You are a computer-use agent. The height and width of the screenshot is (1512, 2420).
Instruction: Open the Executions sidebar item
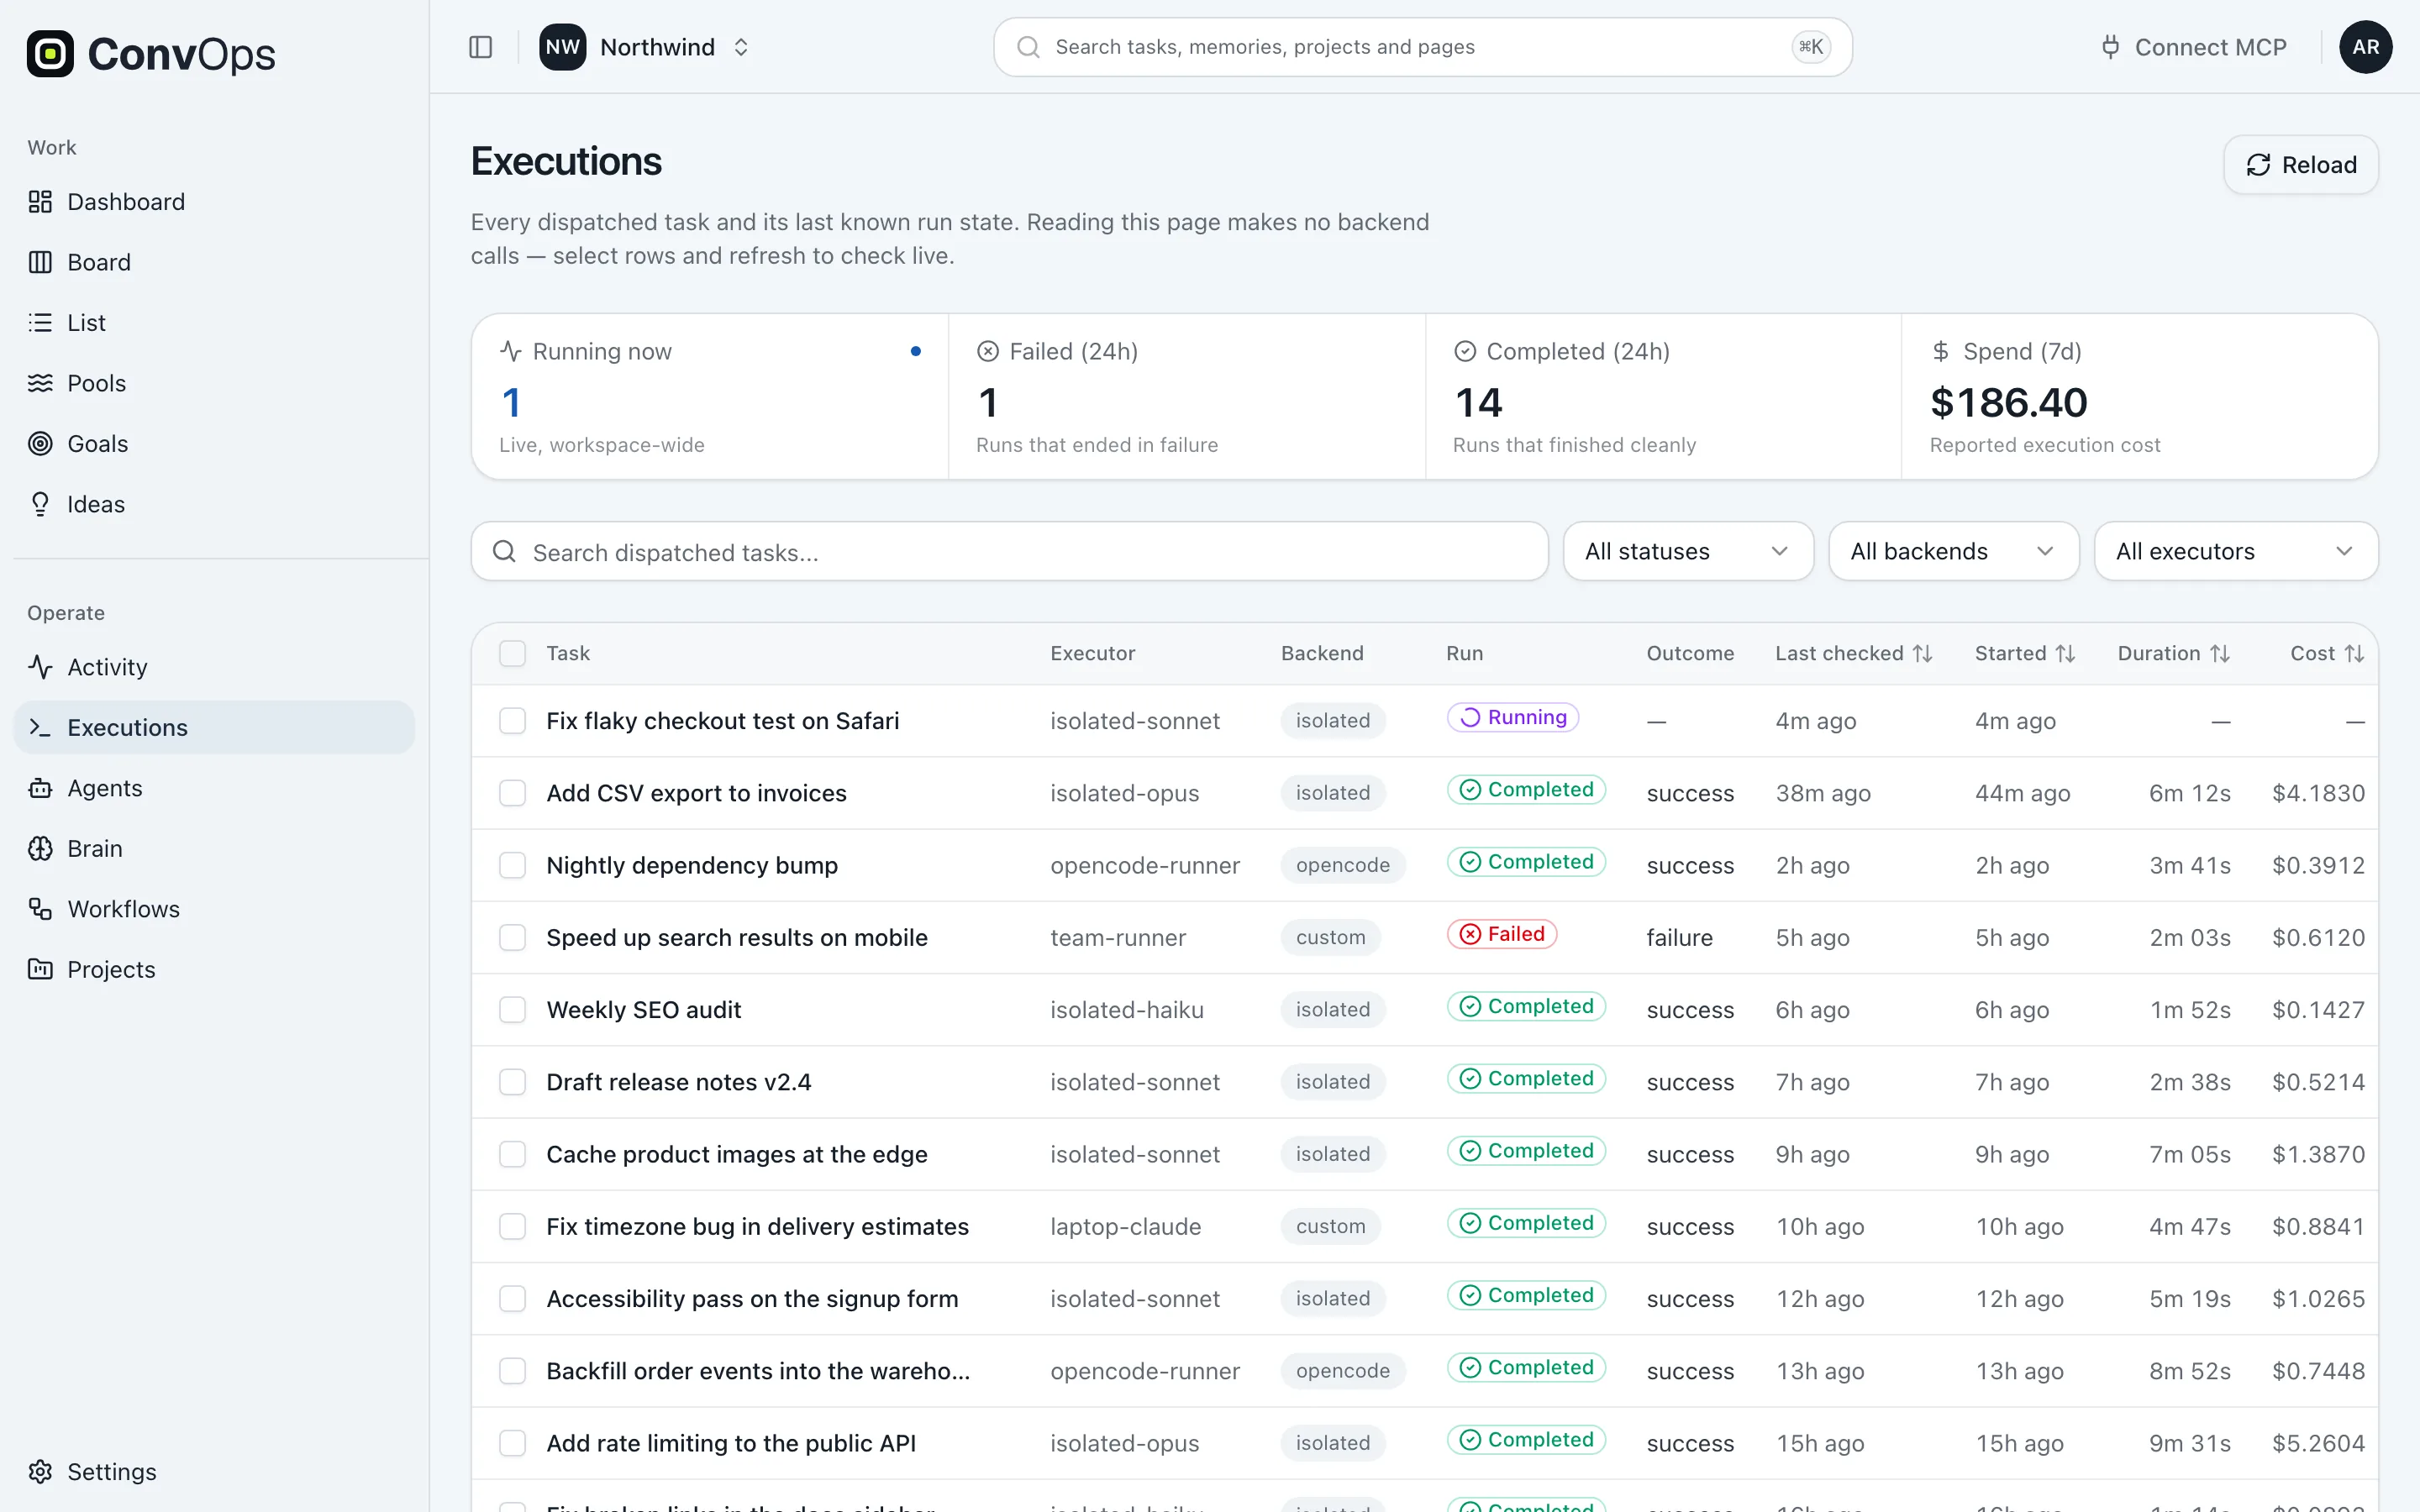point(214,727)
